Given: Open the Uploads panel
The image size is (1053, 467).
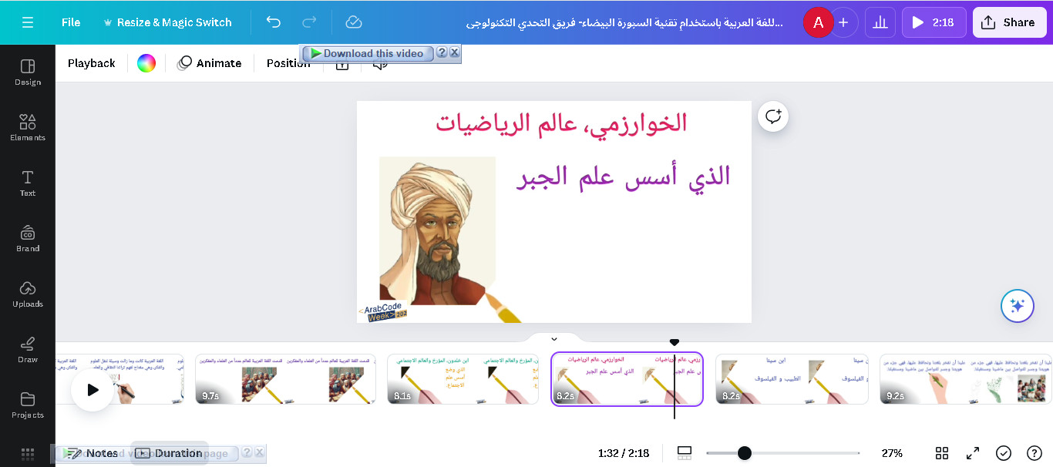Looking at the screenshot, I should point(28,294).
